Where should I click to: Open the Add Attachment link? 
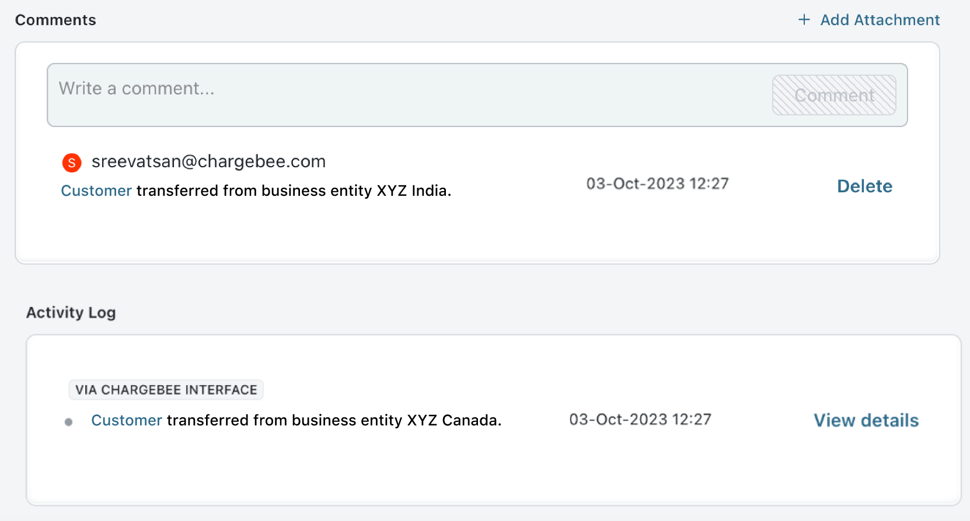pyautogui.click(x=880, y=20)
